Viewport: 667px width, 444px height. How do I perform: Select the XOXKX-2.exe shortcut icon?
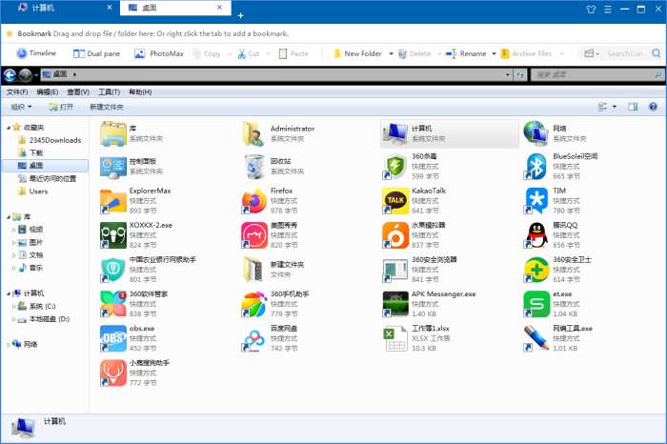click(x=113, y=235)
